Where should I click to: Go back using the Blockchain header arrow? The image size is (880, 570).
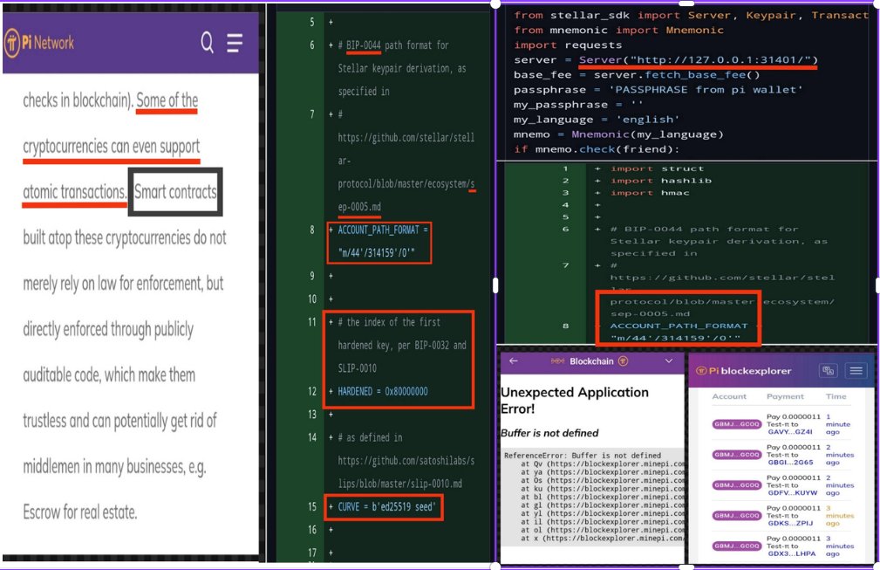click(x=513, y=361)
